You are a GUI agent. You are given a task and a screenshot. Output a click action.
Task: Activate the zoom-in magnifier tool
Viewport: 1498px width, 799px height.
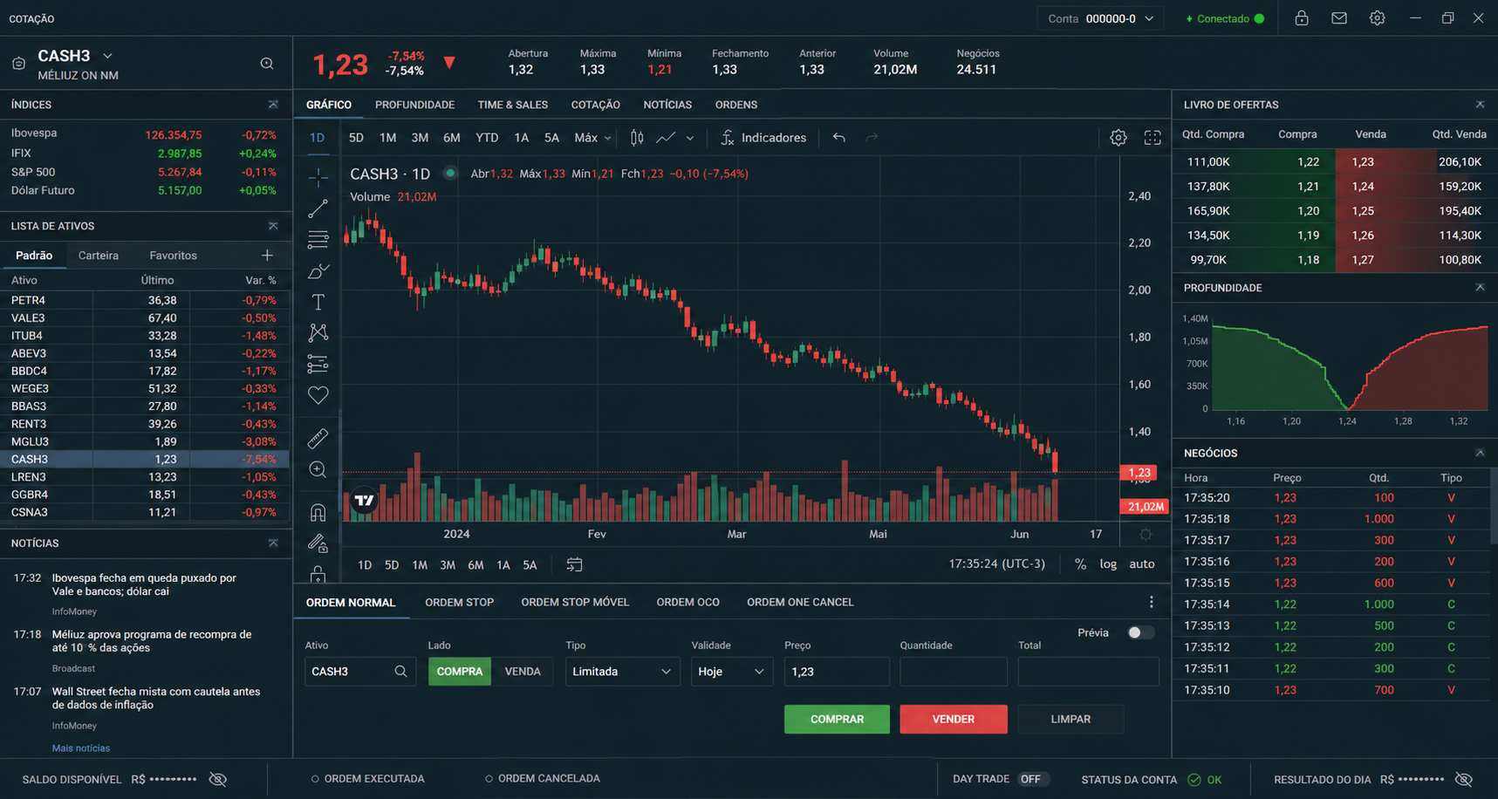[x=318, y=470]
